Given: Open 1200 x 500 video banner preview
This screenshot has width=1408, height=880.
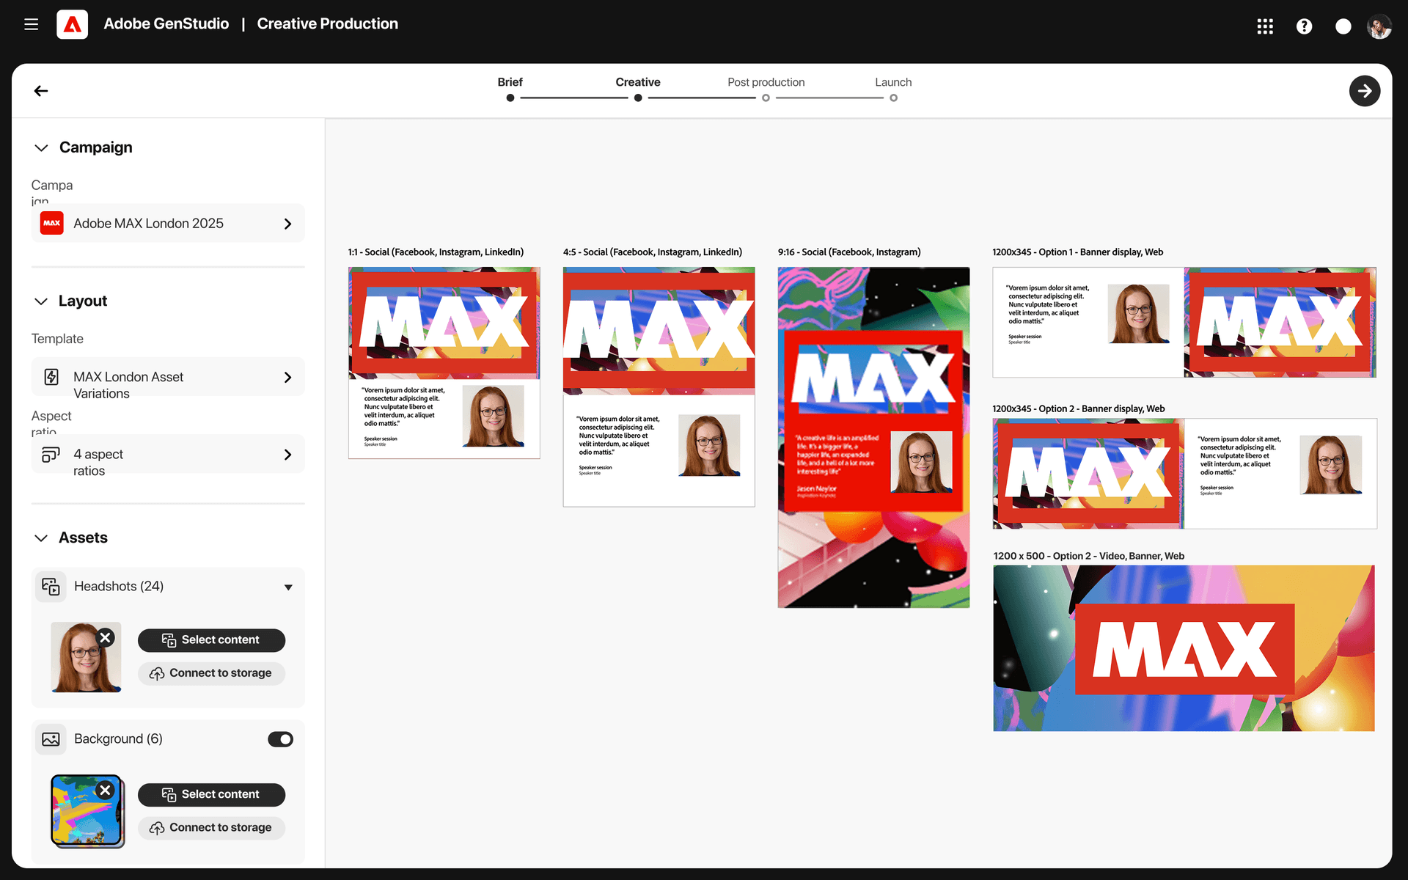Looking at the screenshot, I should (1184, 648).
